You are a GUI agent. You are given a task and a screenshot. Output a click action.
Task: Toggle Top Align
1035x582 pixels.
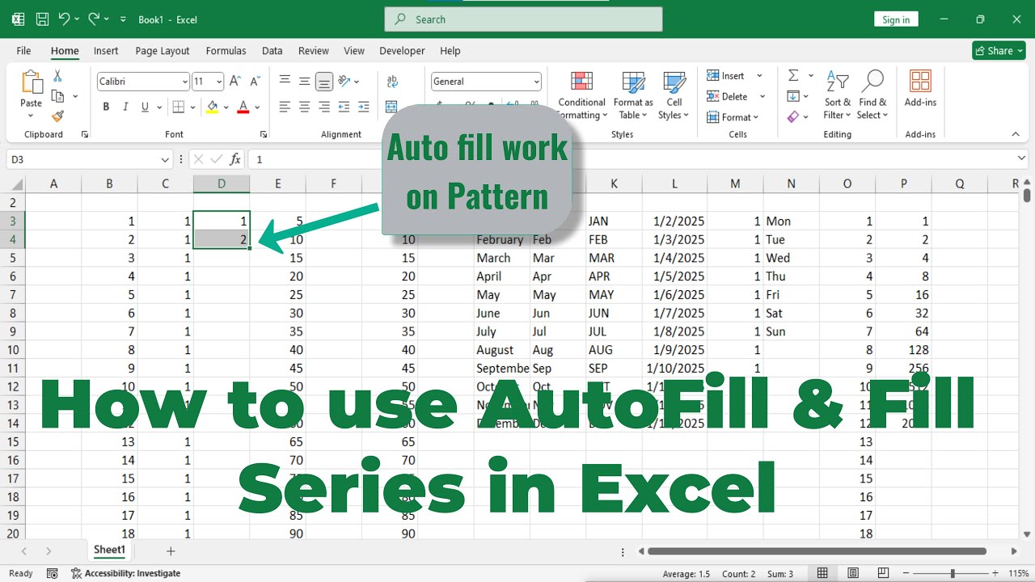[285, 81]
